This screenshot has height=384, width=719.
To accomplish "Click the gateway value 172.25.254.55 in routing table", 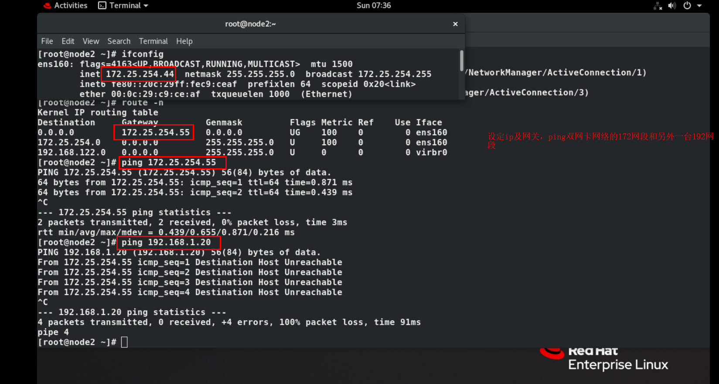I will (156, 133).
